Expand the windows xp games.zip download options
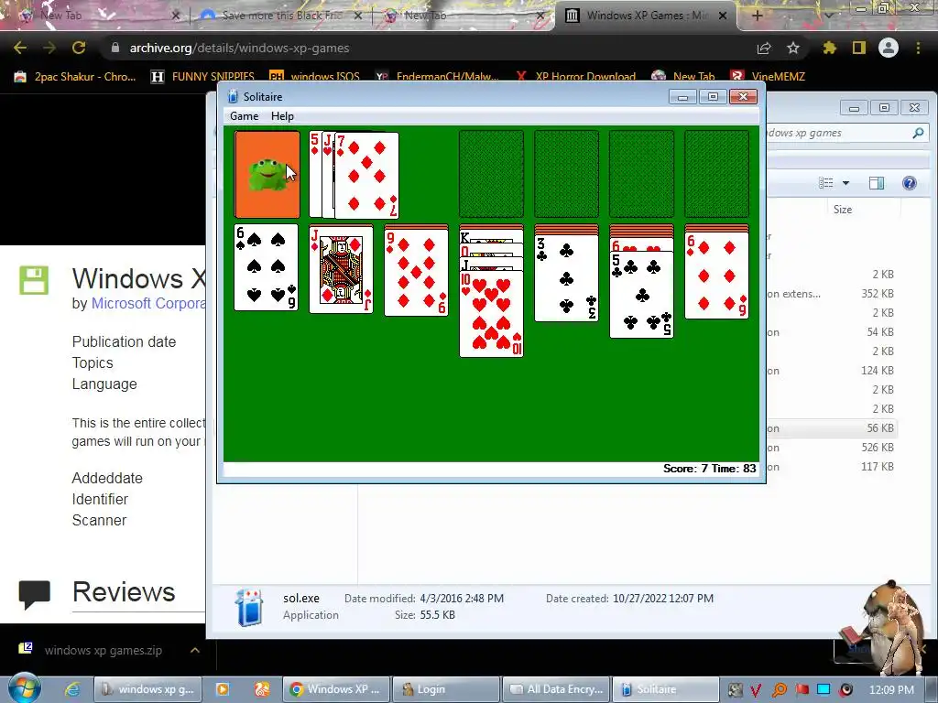This screenshot has height=703, width=938. (195, 651)
